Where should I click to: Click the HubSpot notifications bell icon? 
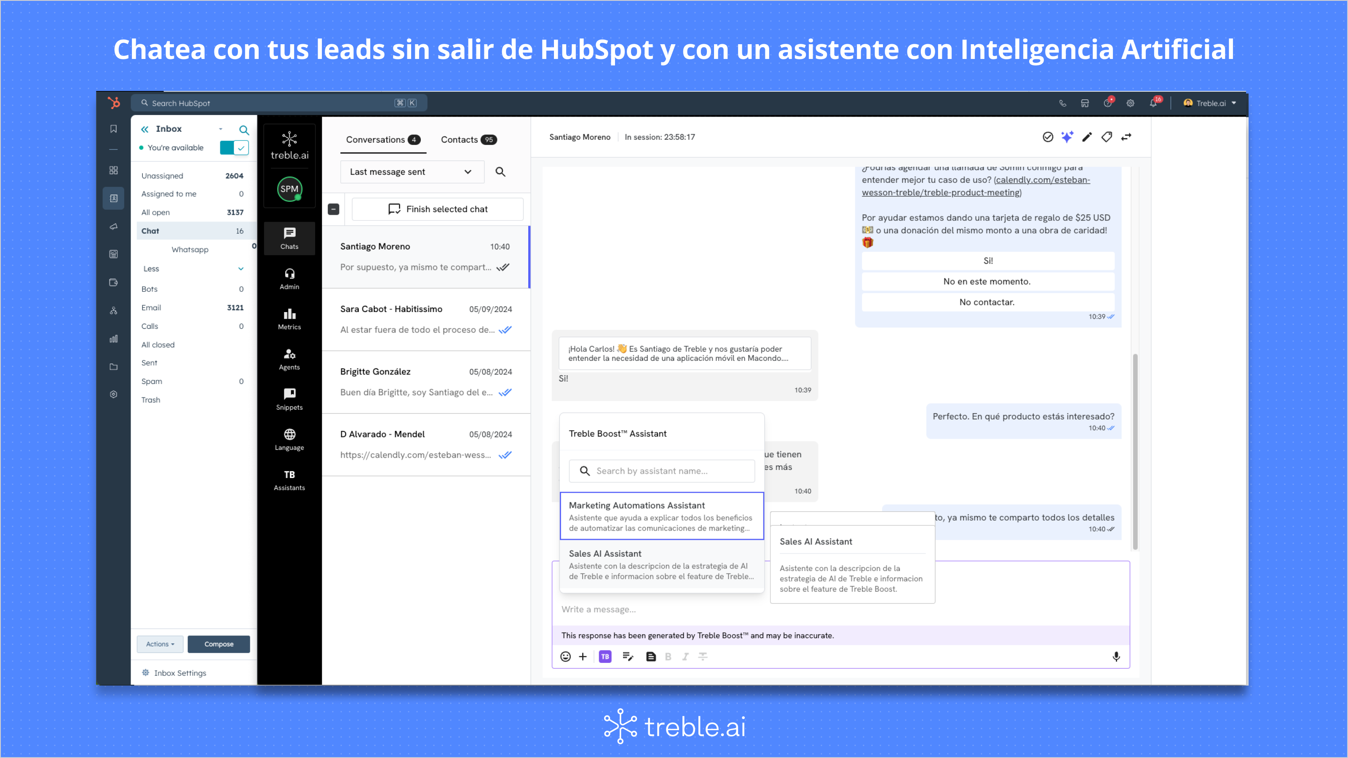(1153, 103)
